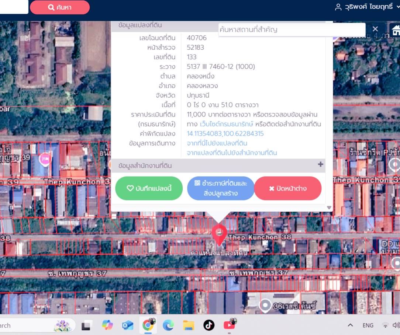
Task: Show hidden system tray icons
Action: pos(350,325)
